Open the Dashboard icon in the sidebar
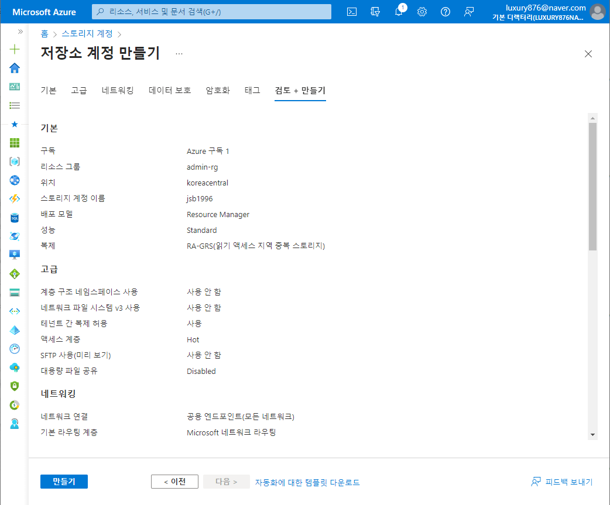Image resolution: width=610 pixels, height=505 pixels. click(15, 87)
